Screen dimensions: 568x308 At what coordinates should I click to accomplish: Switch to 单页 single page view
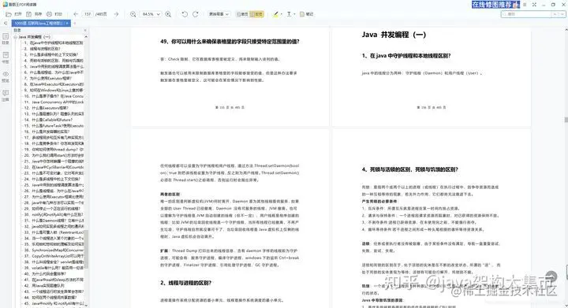point(242,14)
